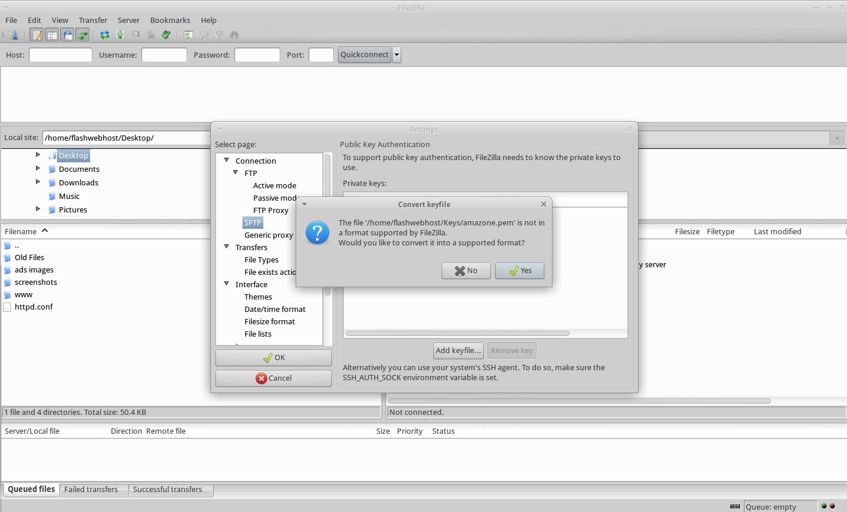This screenshot has width=847, height=512.
Task: Toggle the remote directory tree view
Action: pos(67,35)
